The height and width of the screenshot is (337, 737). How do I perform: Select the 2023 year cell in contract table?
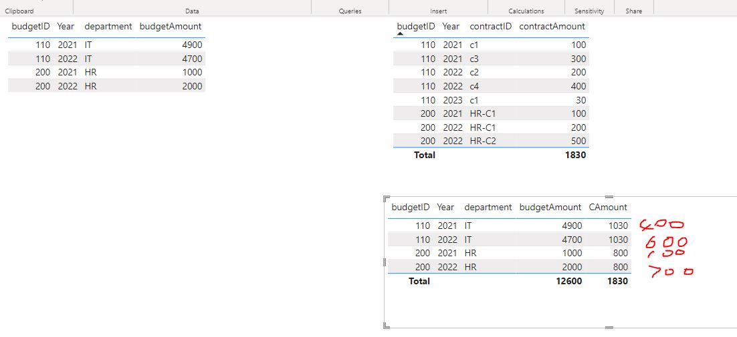click(x=452, y=100)
